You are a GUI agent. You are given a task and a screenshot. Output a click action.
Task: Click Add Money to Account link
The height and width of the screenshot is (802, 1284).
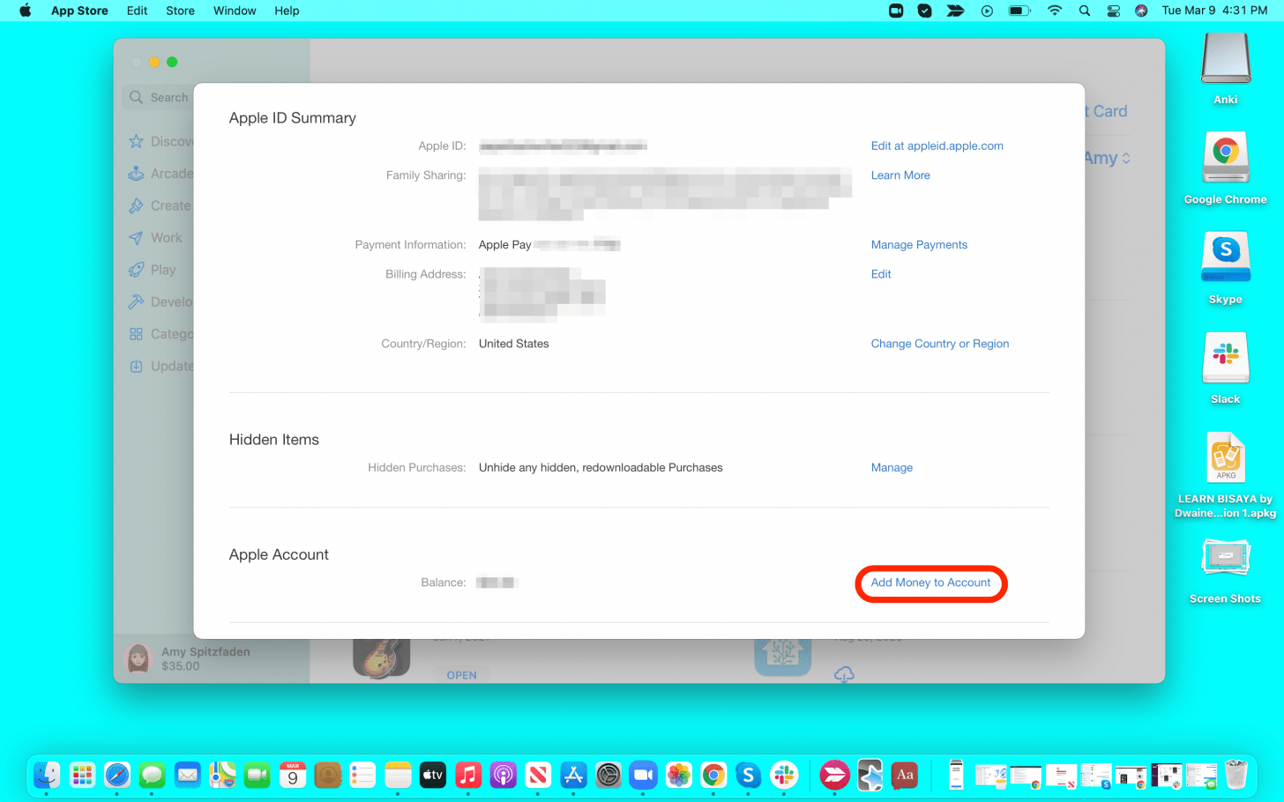click(930, 583)
